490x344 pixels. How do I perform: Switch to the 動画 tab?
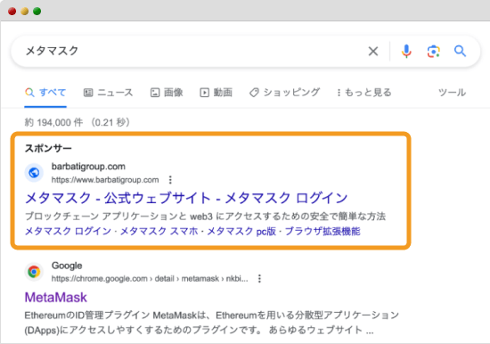pyautogui.click(x=216, y=93)
